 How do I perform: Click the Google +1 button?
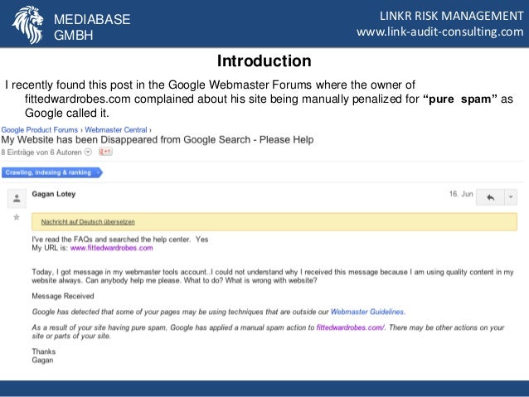(105, 152)
